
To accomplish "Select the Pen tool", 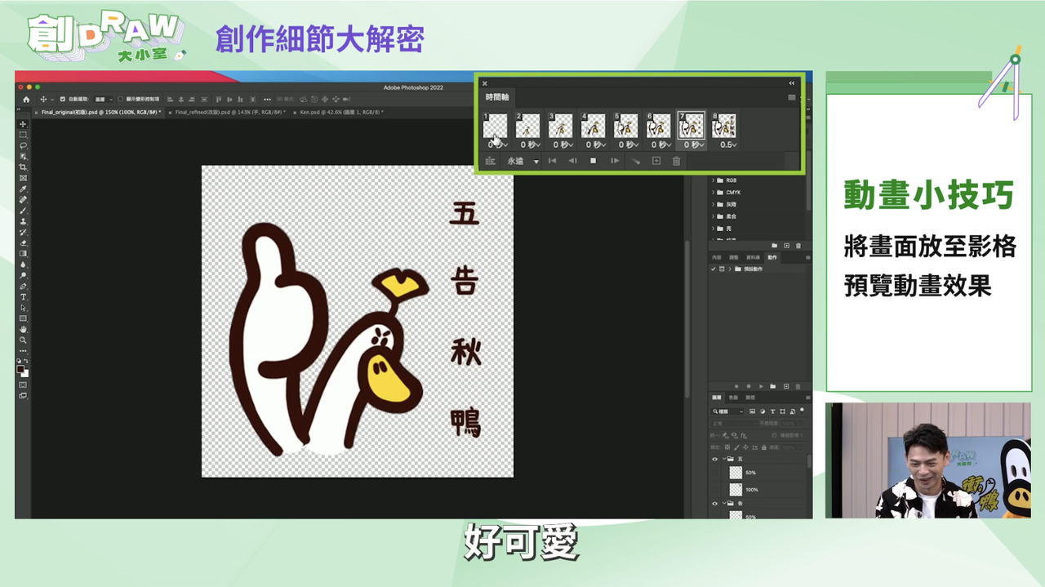I will tap(23, 286).
